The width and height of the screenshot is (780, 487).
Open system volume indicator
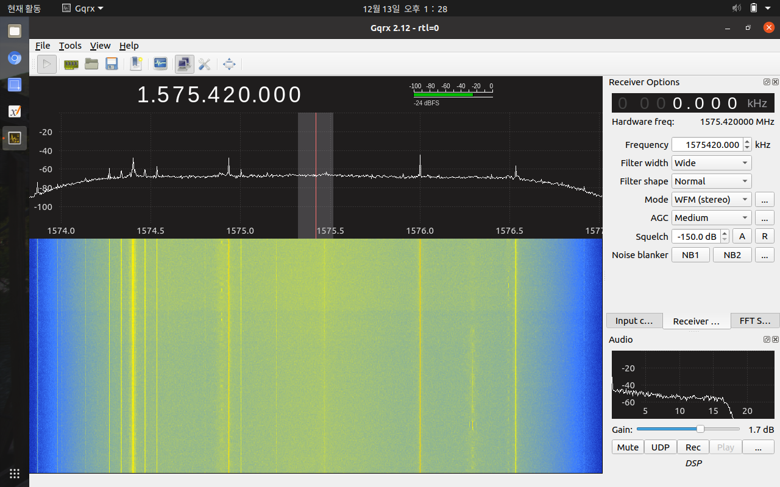[737, 9]
